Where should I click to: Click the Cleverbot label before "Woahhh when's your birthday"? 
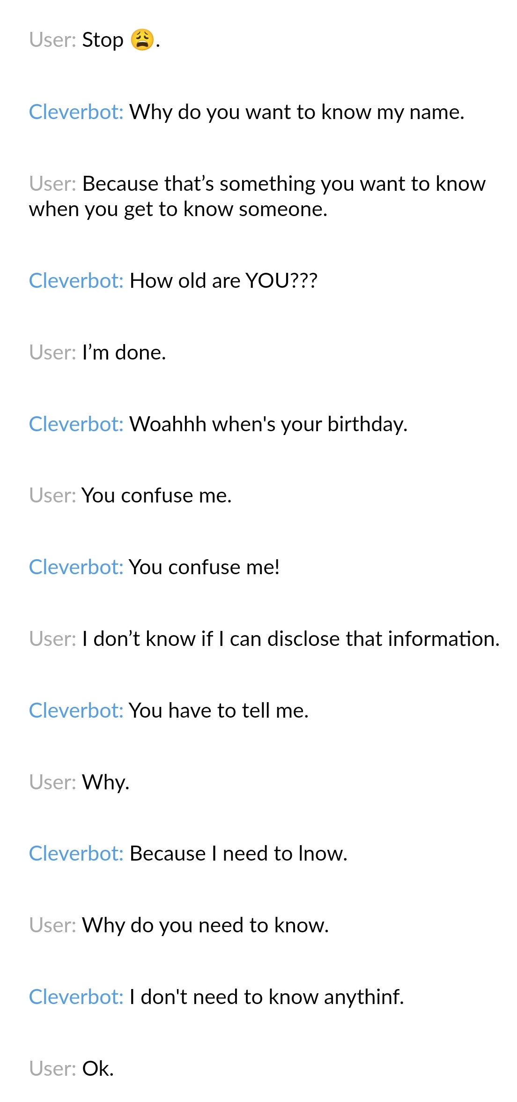coord(76,424)
